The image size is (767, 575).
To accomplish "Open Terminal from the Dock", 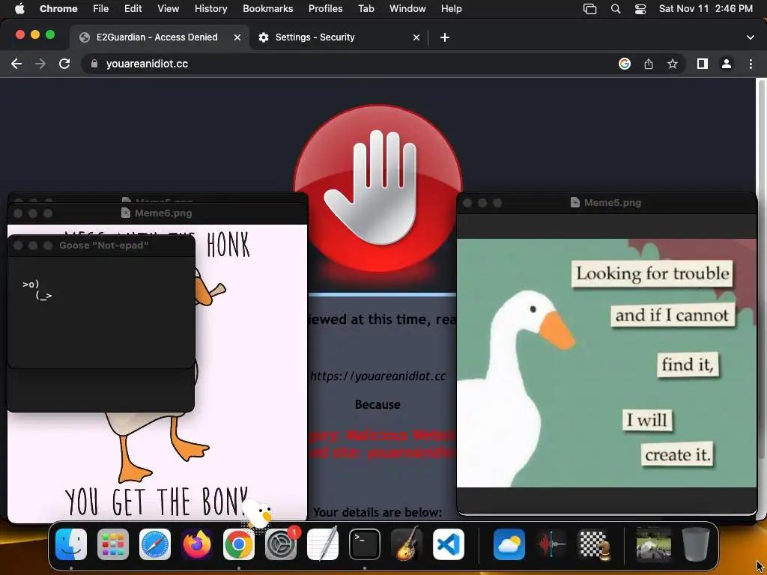I will coord(365,544).
